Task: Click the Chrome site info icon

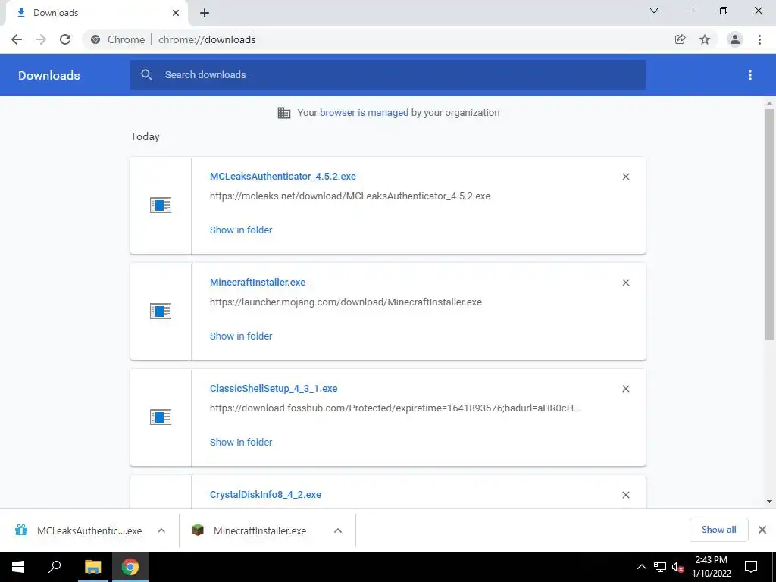Action: pyautogui.click(x=95, y=39)
